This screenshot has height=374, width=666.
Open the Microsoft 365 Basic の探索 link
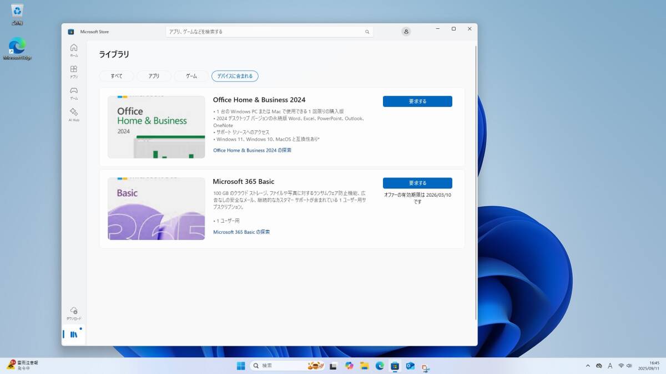[241, 232]
